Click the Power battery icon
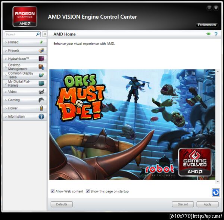The image size is (224, 220). 41,108
